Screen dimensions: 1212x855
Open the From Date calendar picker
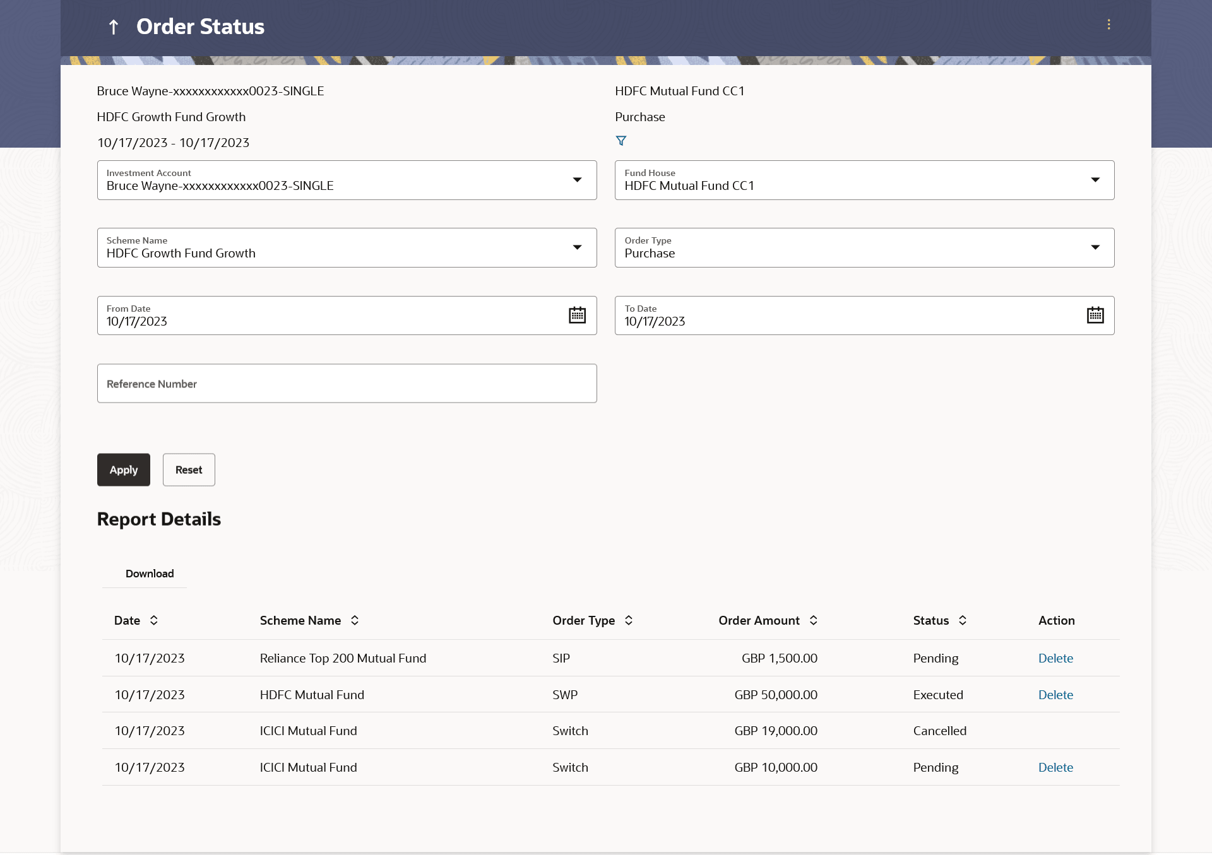(x=577, y=315)
